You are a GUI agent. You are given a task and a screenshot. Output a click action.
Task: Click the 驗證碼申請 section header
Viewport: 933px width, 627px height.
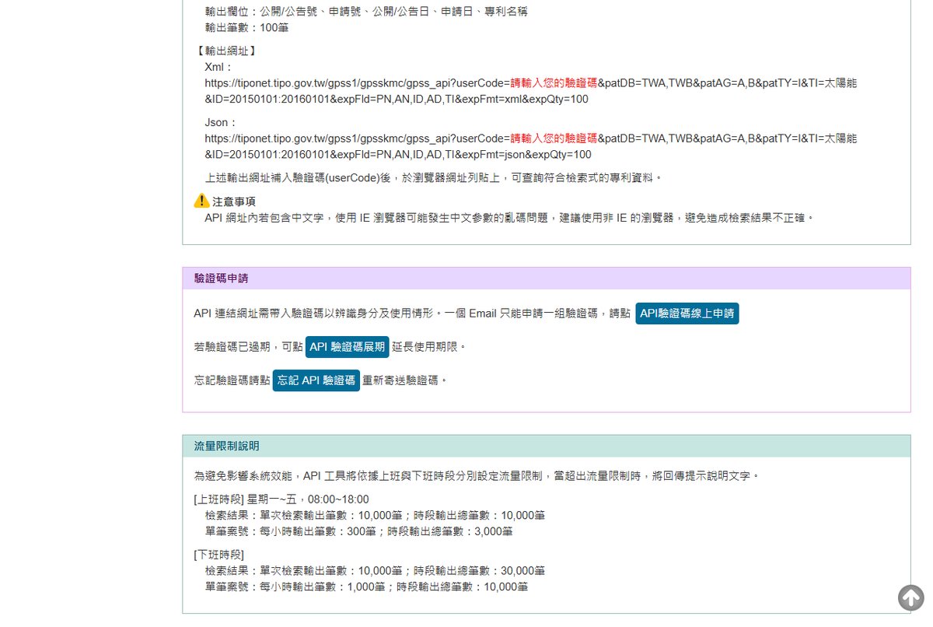click(x=547, y=278)
